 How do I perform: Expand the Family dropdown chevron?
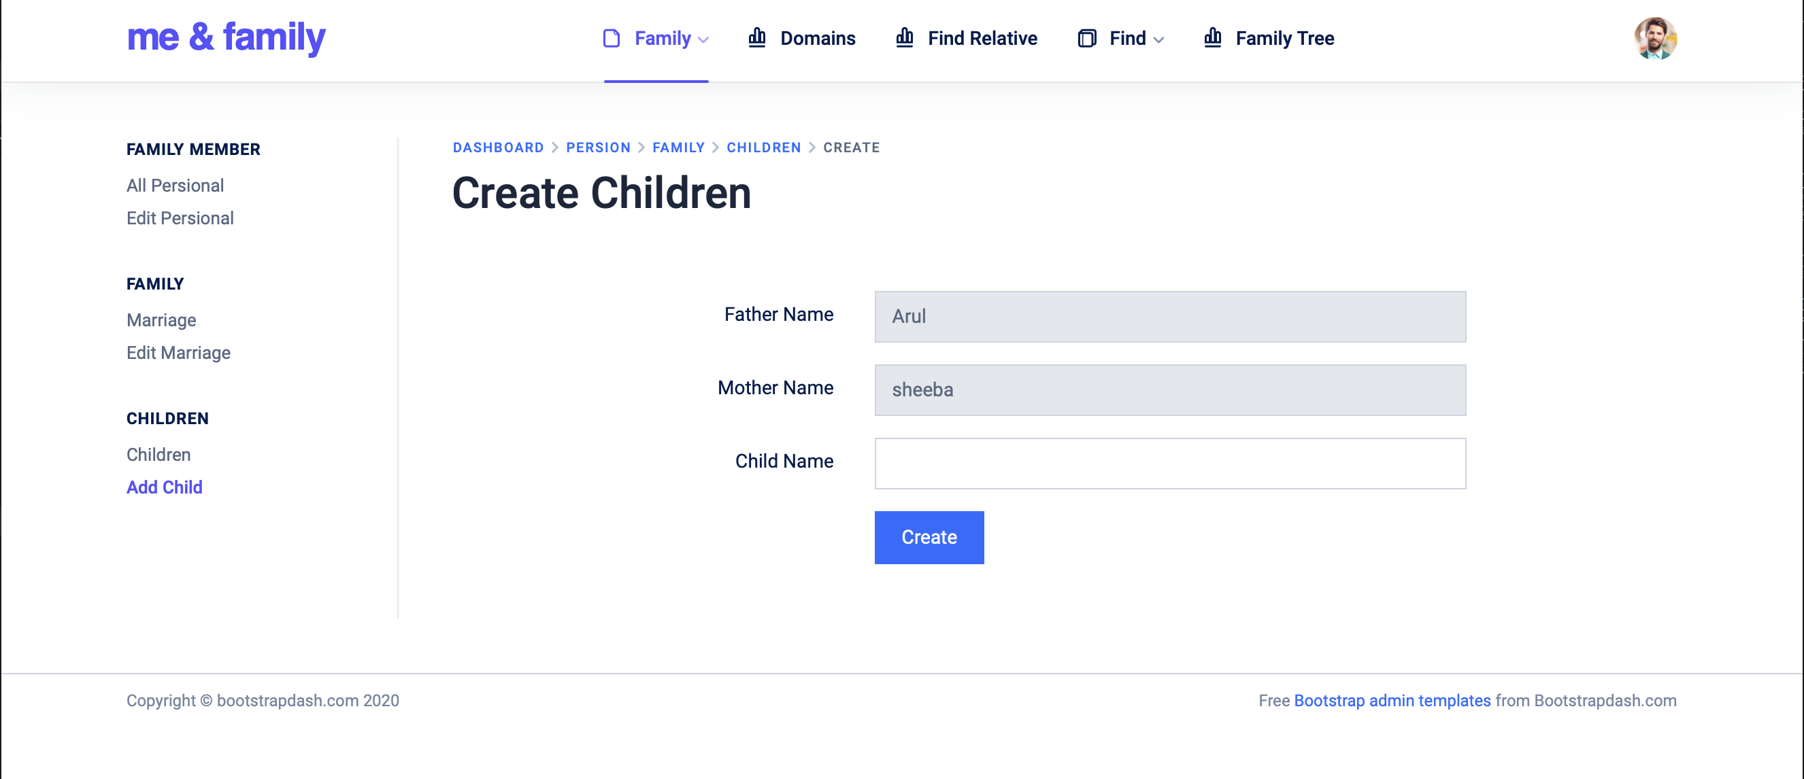703,40
